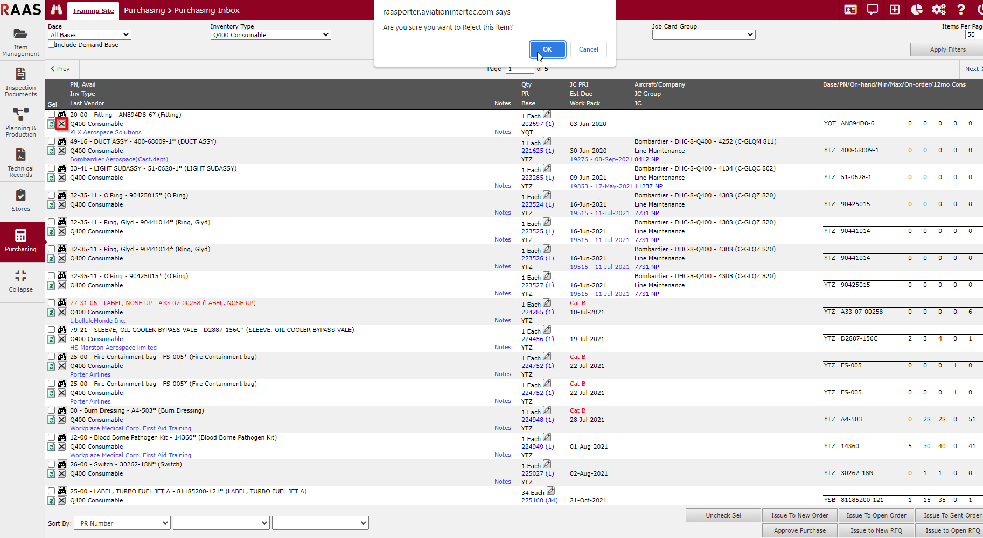Open the gears settings icon in header
Image resolution: width=983 pixels, height=538 pixels.
pos(938,10)
